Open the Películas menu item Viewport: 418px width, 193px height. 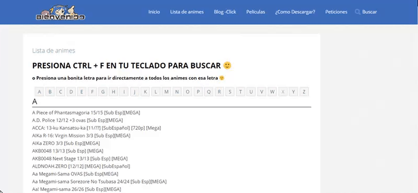pyautogui.click(x=256, y=12)
